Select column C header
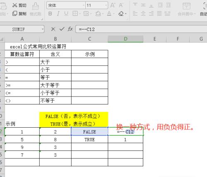The height and width of the screenshot is (177, 207). point(89,39)
